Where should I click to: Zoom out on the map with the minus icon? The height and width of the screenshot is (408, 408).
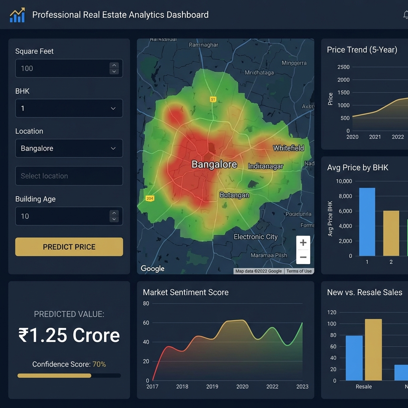(303, 257)
